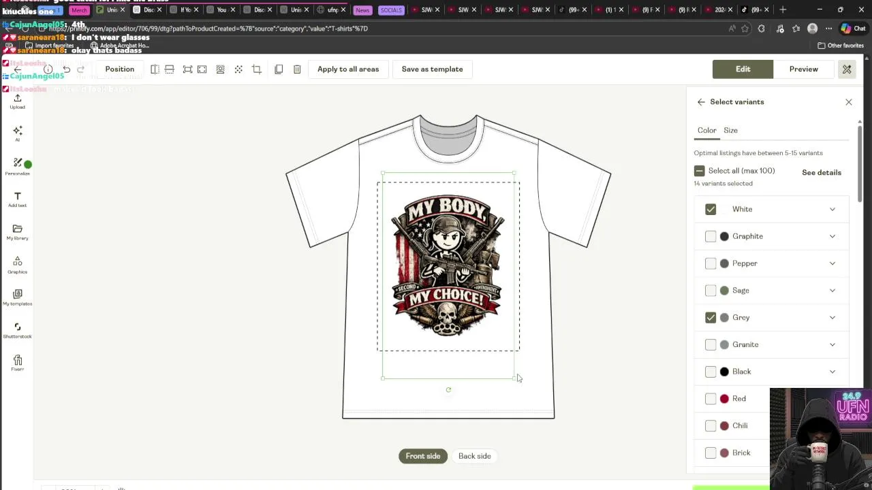Screen dimensions: 872x490
Task: Click the flip horizontal alignment icon
Action: (x=155, y=69)
